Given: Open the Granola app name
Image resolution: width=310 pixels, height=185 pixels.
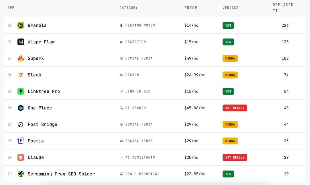Looking at the screenshot, I should pyautogui.click(x=37, y=25).
